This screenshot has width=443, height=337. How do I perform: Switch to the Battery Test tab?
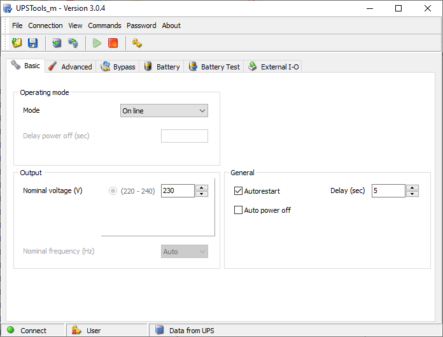[x=214, y=67]
